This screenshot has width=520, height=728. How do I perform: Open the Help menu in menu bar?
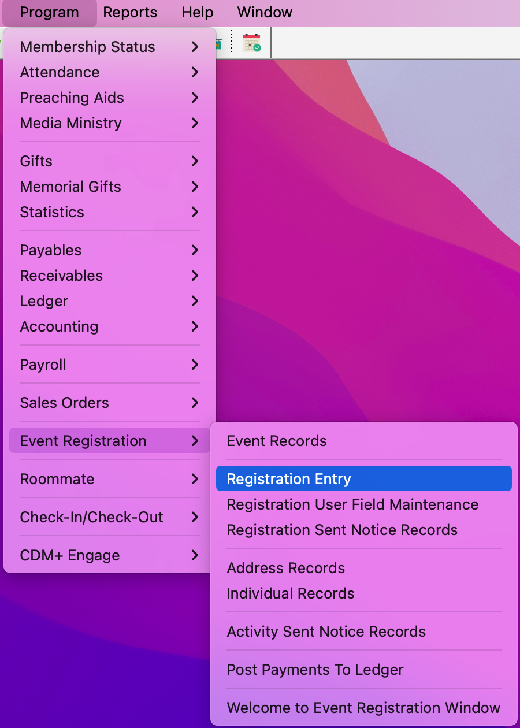[x=197, y=12]
